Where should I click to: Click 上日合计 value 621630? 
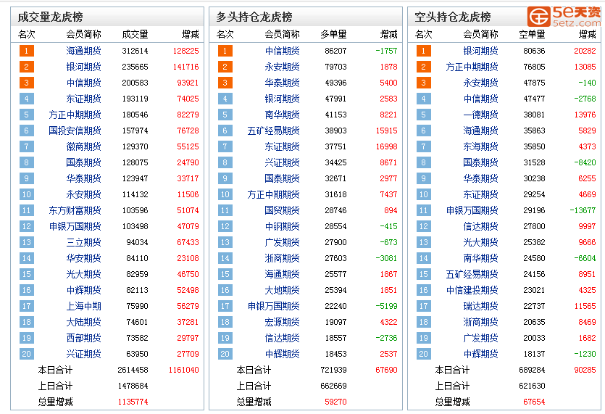[532, 386]
